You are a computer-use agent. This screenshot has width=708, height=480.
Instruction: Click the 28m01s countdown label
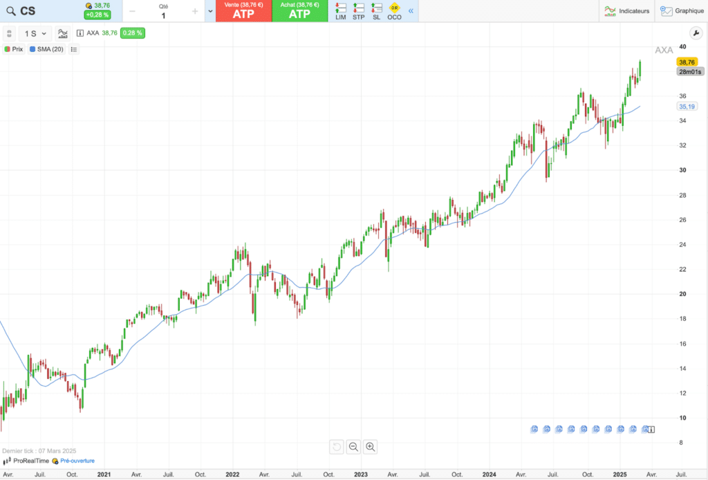pos(691,72)
